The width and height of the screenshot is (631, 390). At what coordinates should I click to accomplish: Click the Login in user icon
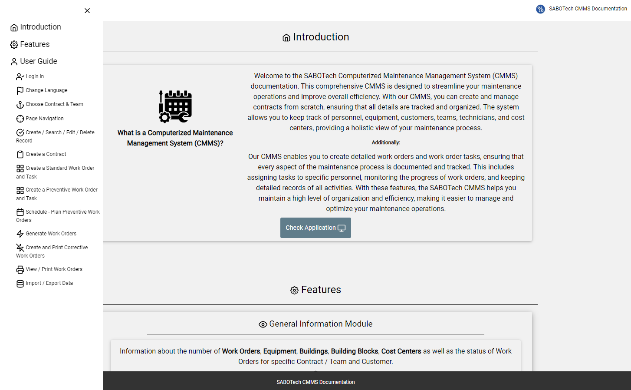click(20, 77)
